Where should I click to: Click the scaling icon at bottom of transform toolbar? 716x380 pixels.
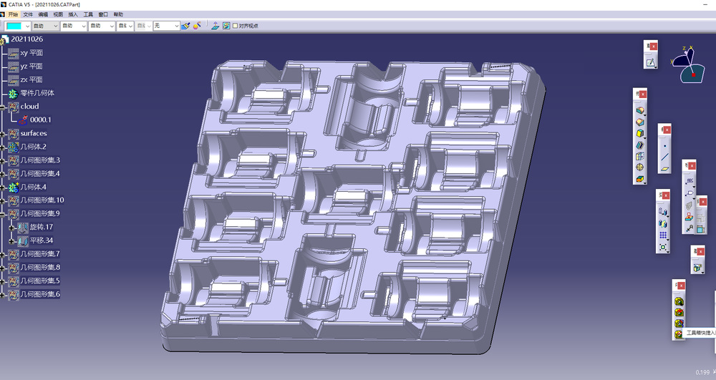click(x=662, y=248)
